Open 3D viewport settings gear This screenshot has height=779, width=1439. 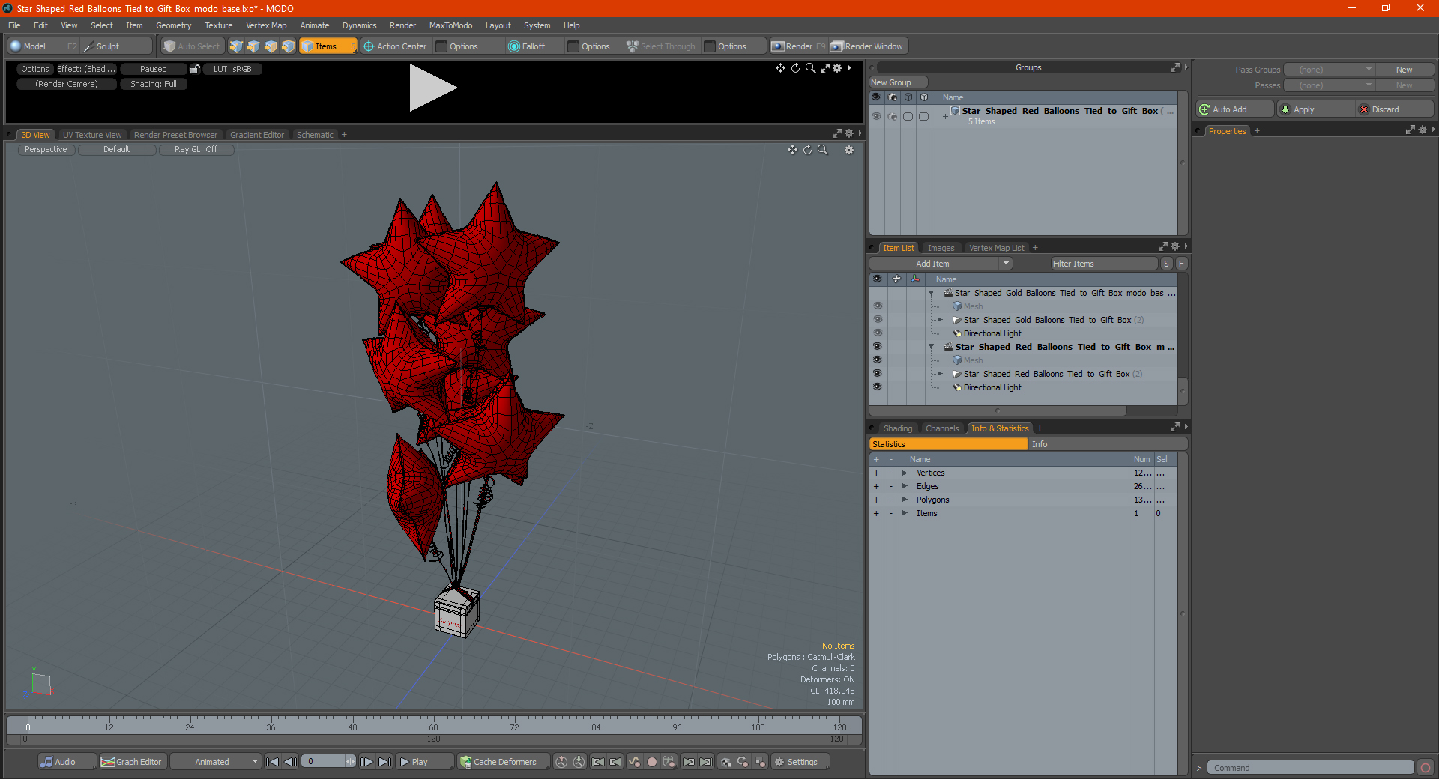849,150
